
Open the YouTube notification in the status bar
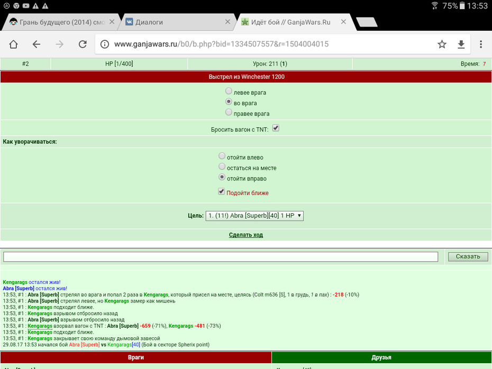pyautogui.click(x=26, y=6)
